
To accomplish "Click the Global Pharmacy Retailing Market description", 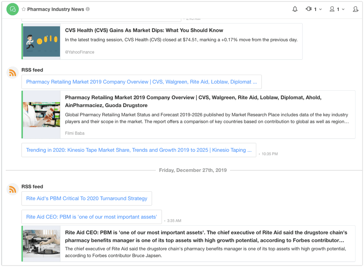I will [207, 118].
